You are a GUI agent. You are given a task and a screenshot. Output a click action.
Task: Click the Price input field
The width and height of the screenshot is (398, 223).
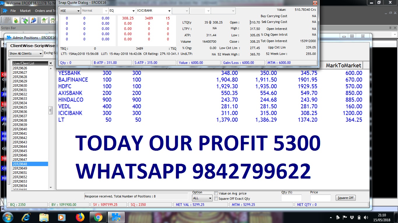320,198
